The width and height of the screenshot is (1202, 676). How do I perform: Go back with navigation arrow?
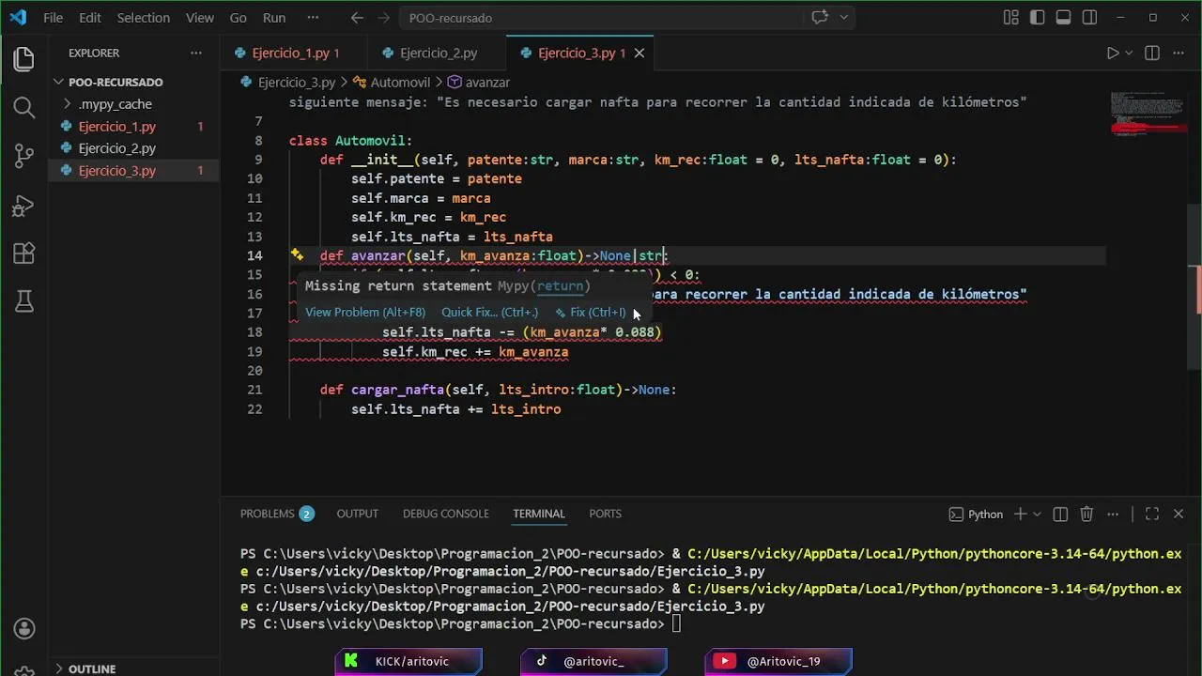click(x=357, y=18)
